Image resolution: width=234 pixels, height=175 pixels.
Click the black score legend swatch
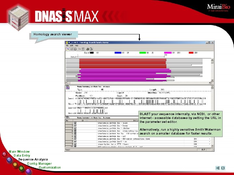[92, 53]
